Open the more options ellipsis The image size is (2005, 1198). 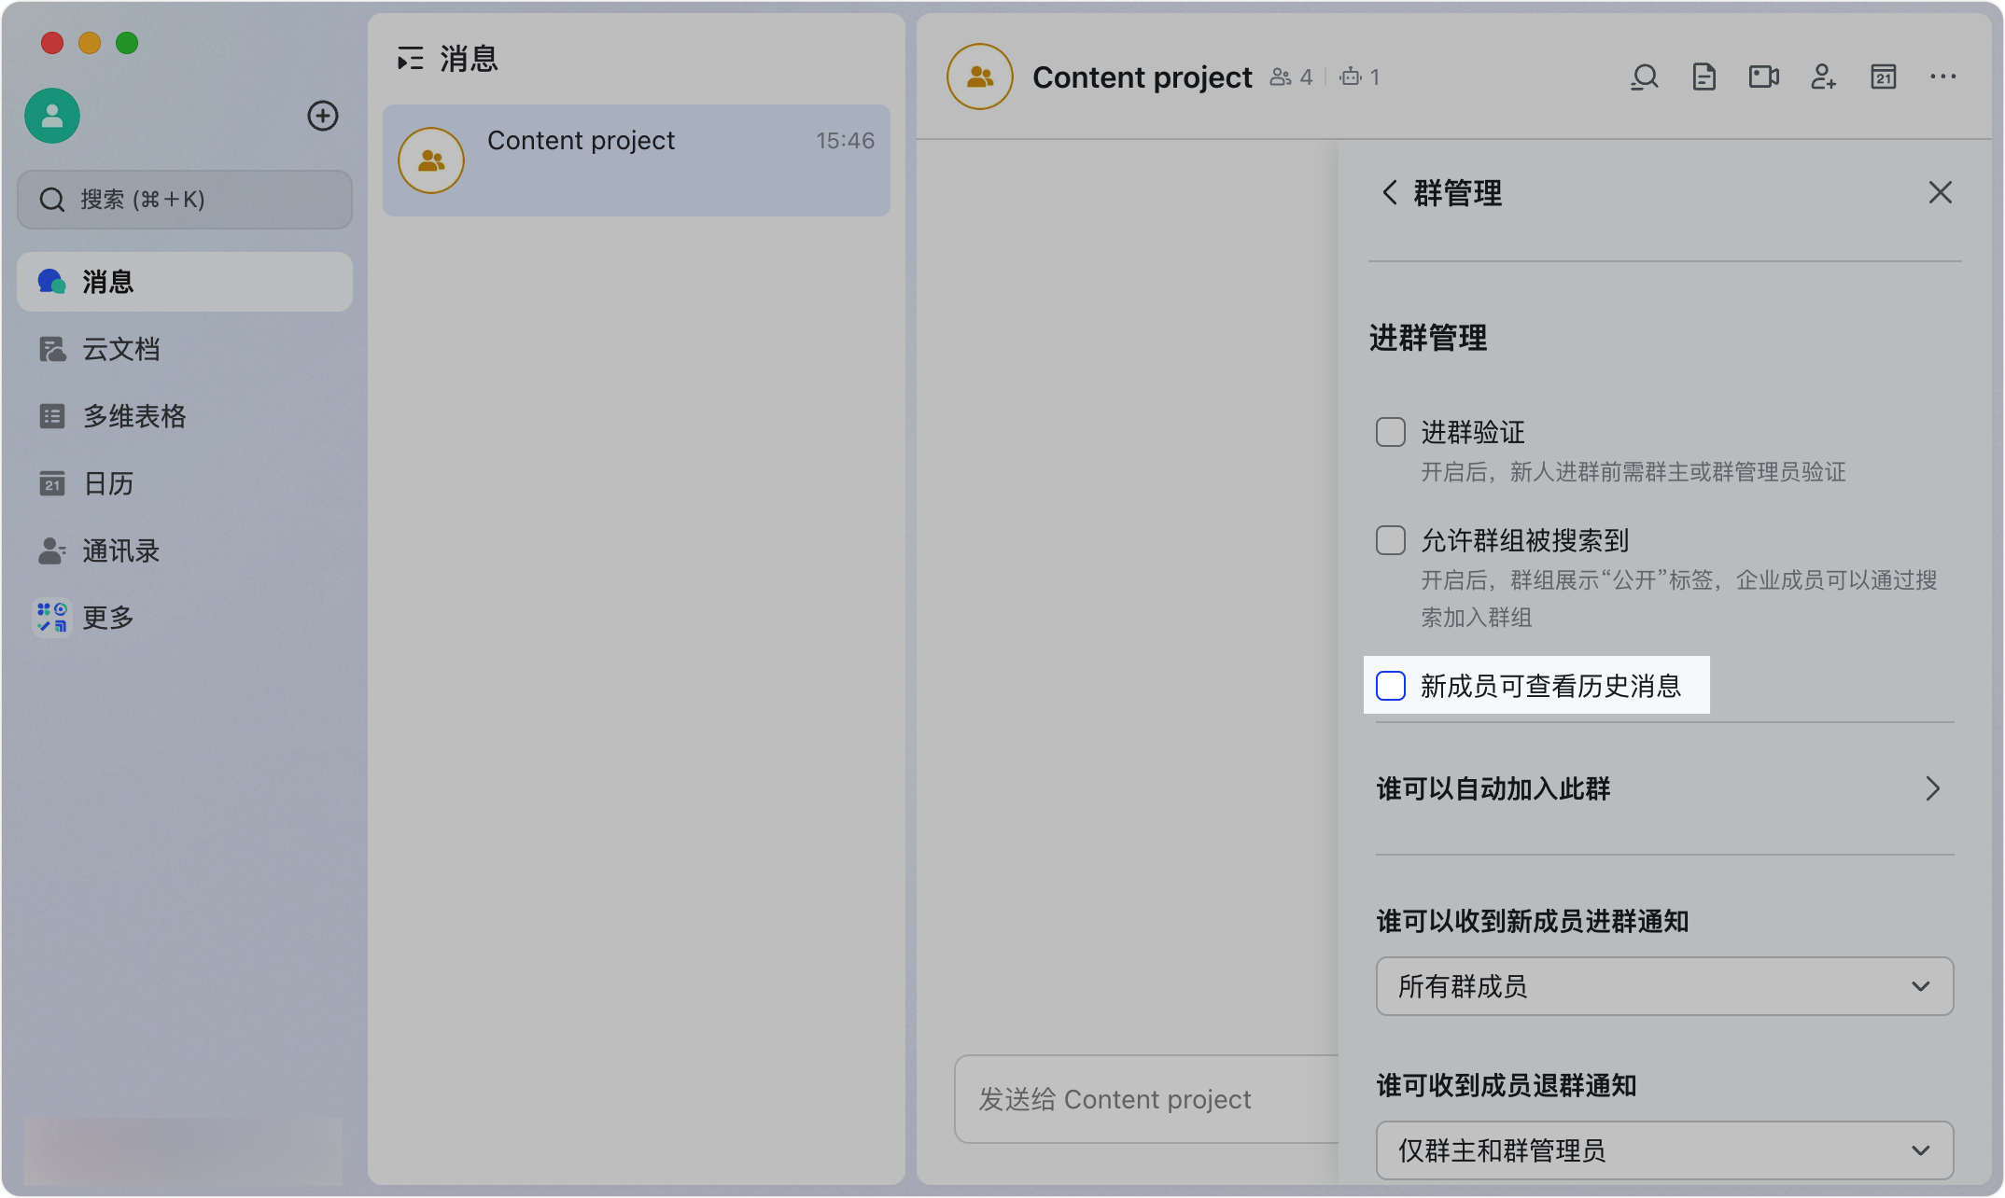click(x=1942, y=77)
